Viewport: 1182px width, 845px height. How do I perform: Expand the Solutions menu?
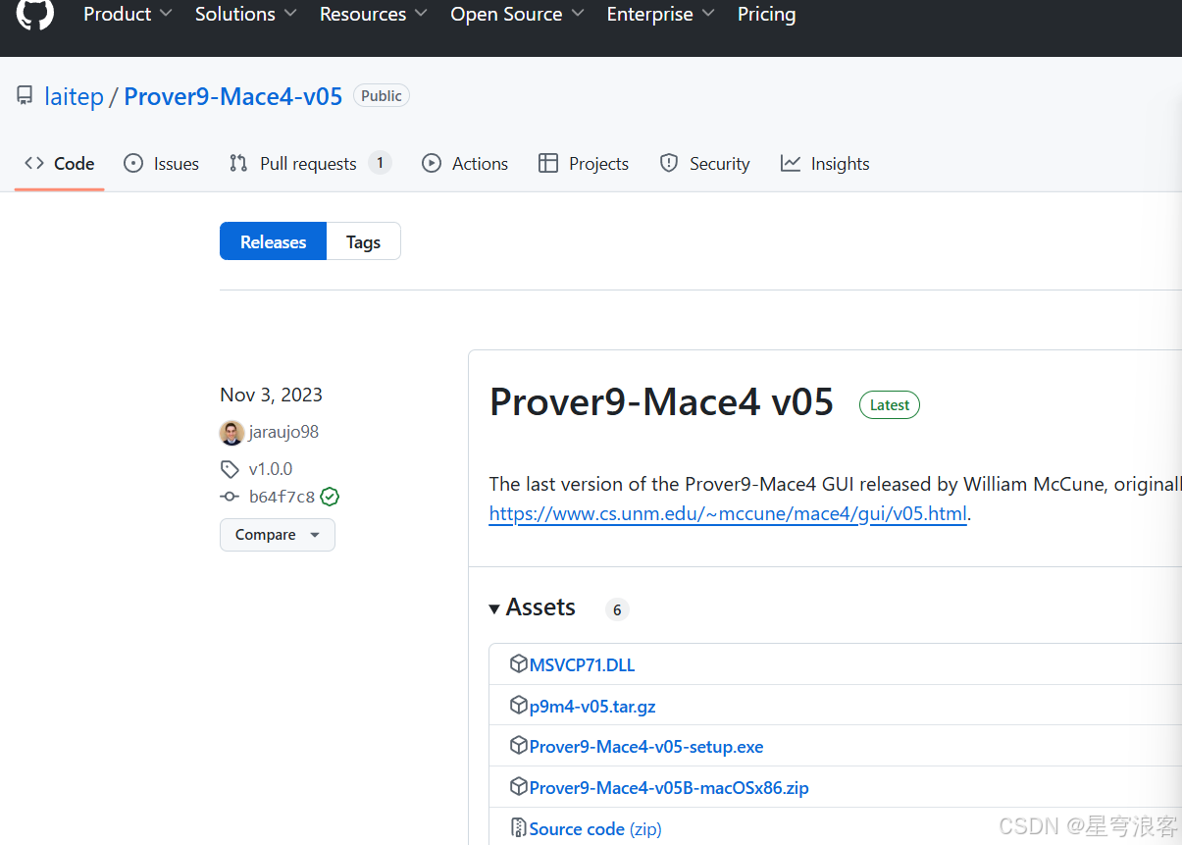coord(245,14)
